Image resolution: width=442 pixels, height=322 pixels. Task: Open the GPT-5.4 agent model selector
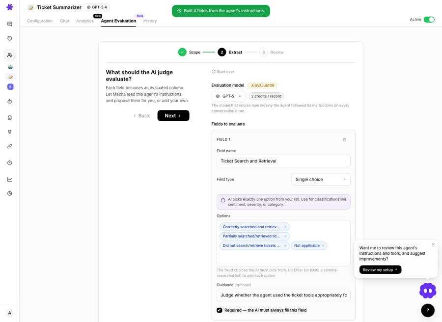click(97, 7)
